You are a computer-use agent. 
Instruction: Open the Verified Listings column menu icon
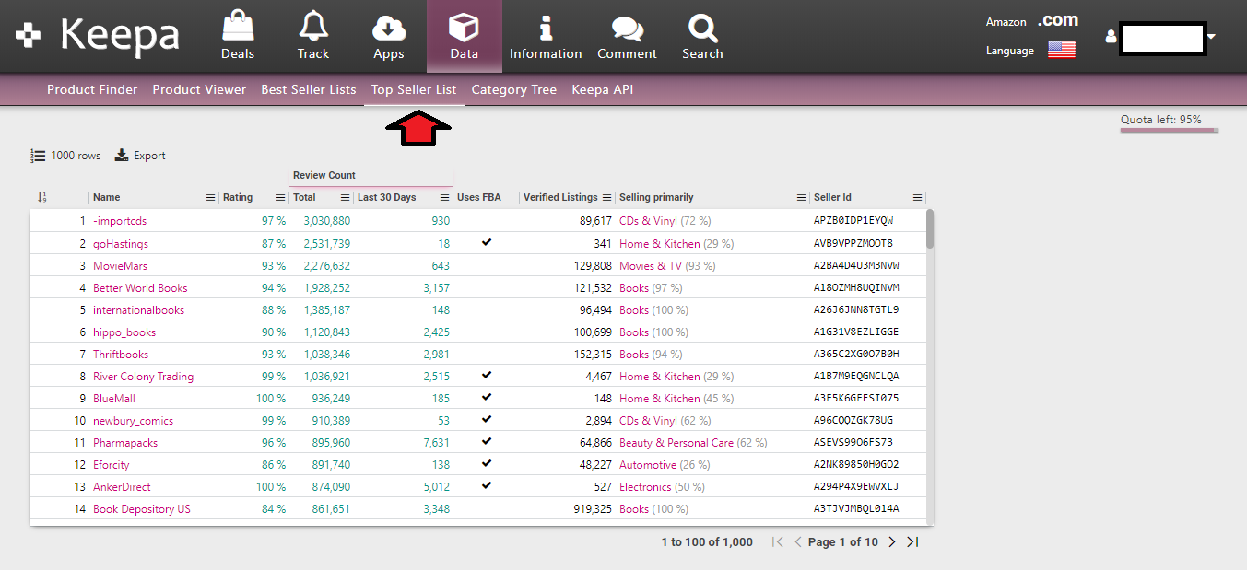point(607,198)
